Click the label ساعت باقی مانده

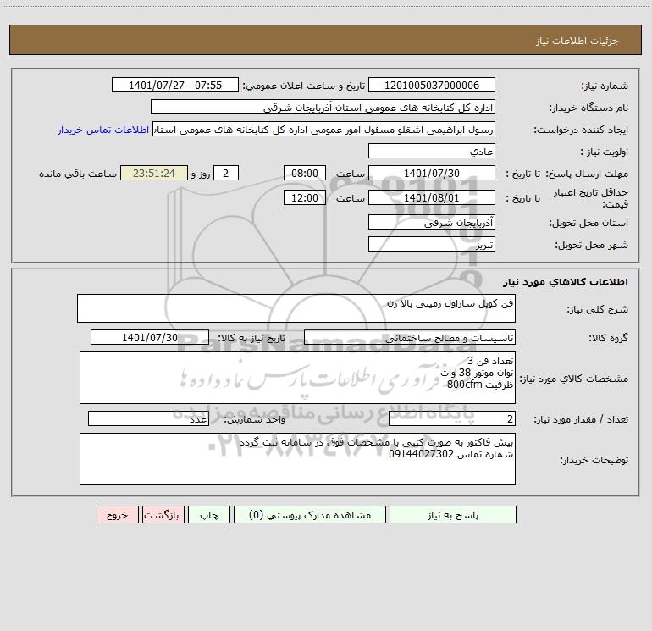pos(78,174)
